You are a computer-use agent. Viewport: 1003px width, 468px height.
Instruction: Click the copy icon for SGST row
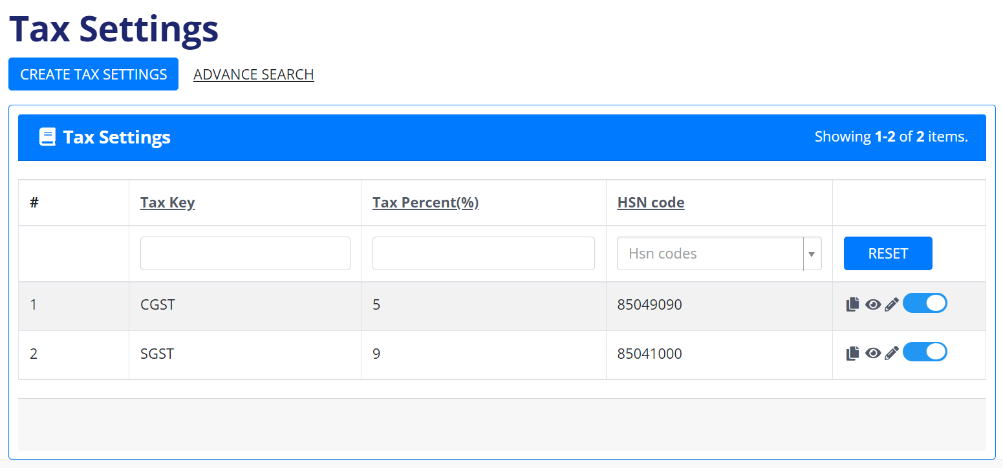click(x=852, y=353)
